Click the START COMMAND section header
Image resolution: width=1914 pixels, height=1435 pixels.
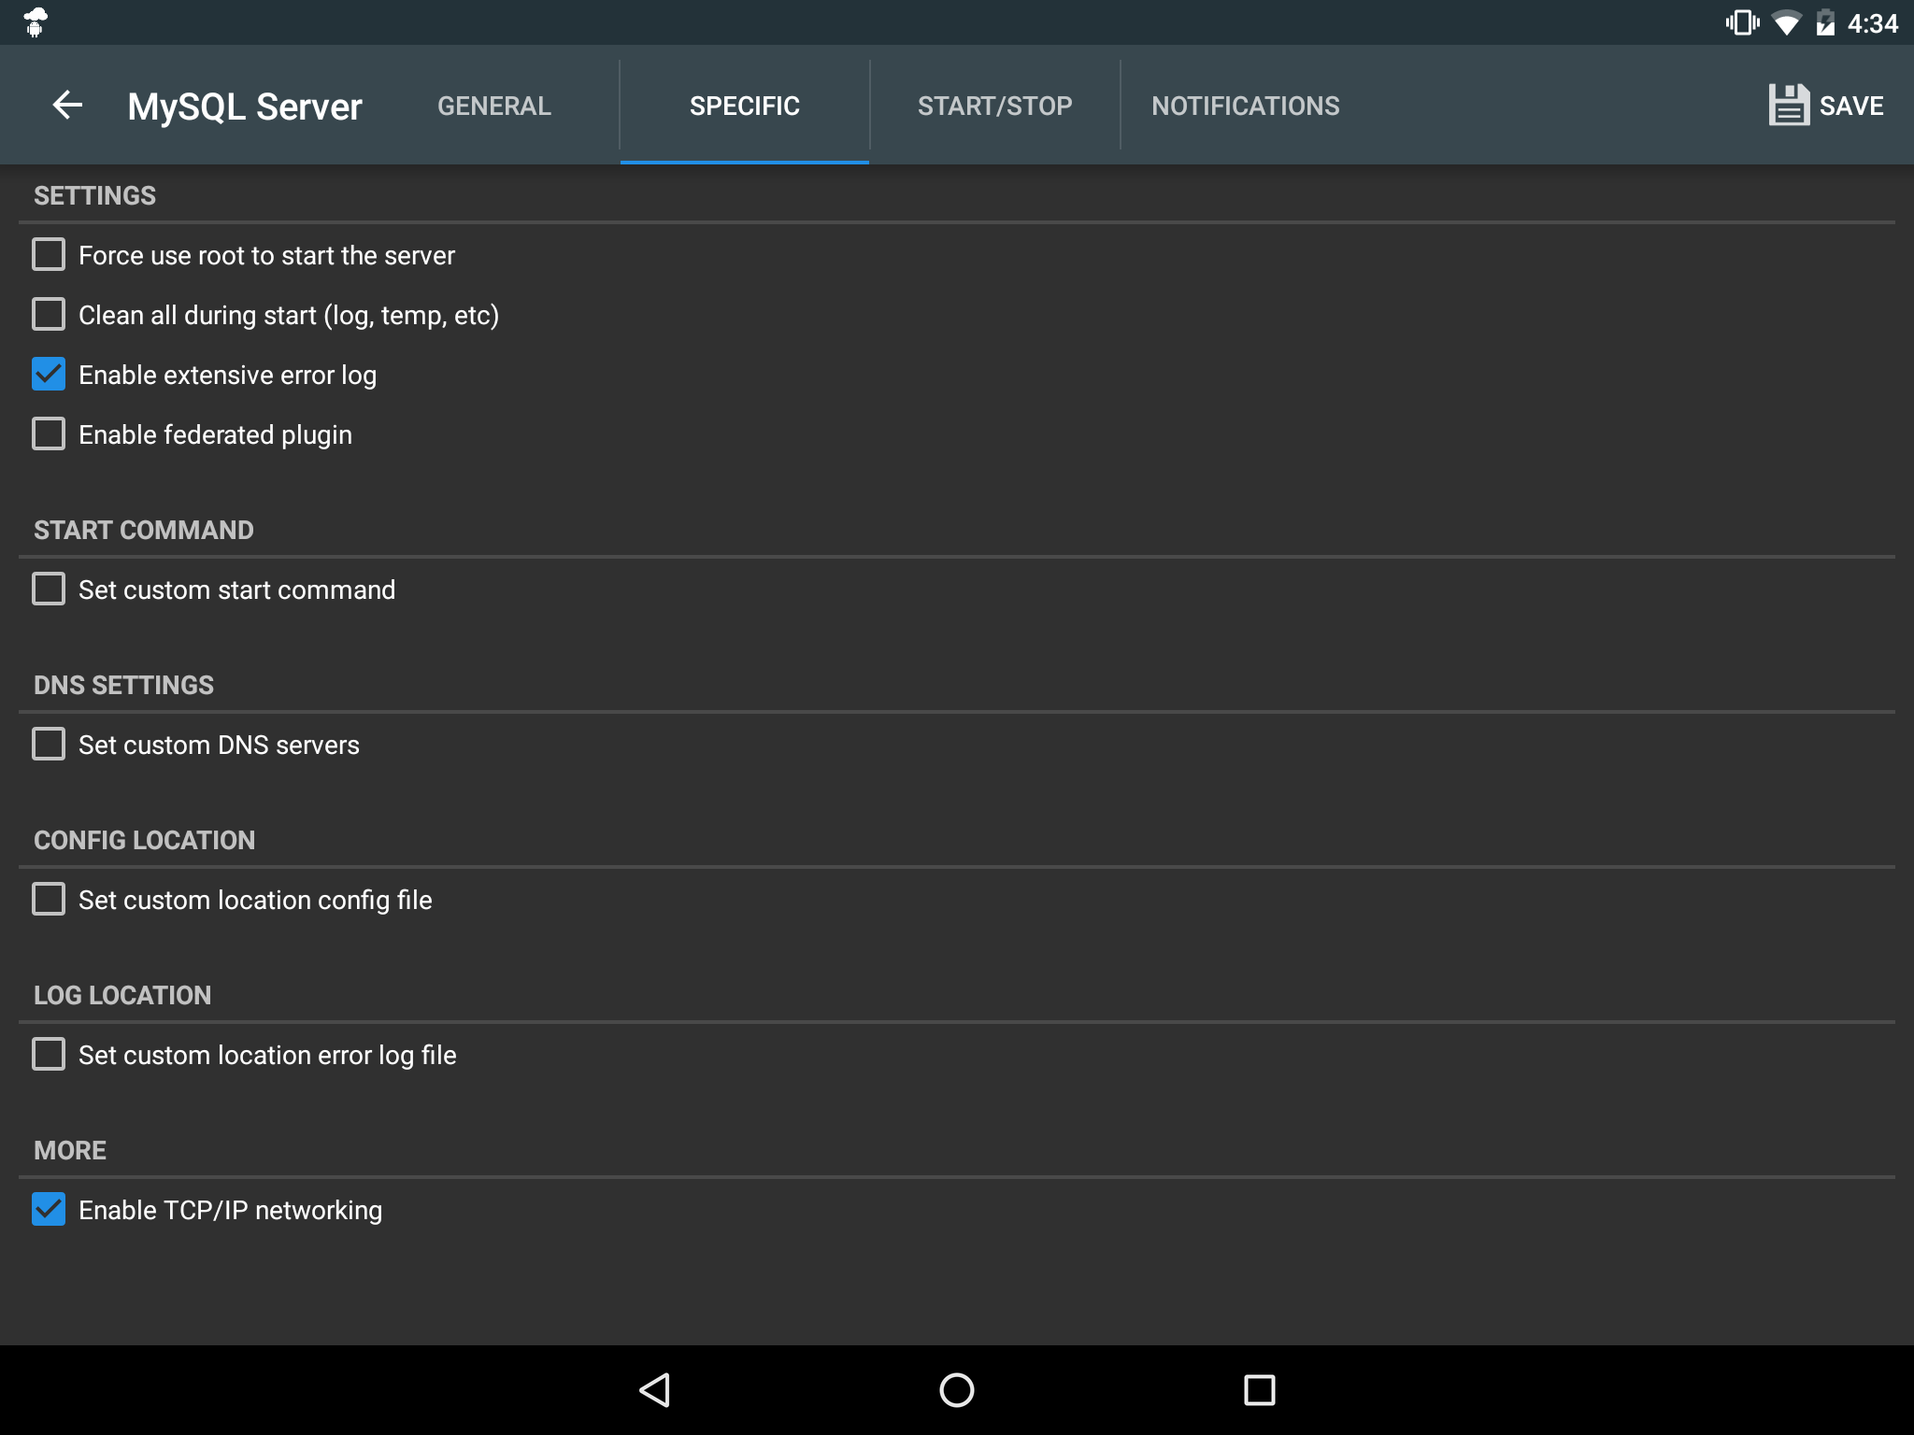144,530
